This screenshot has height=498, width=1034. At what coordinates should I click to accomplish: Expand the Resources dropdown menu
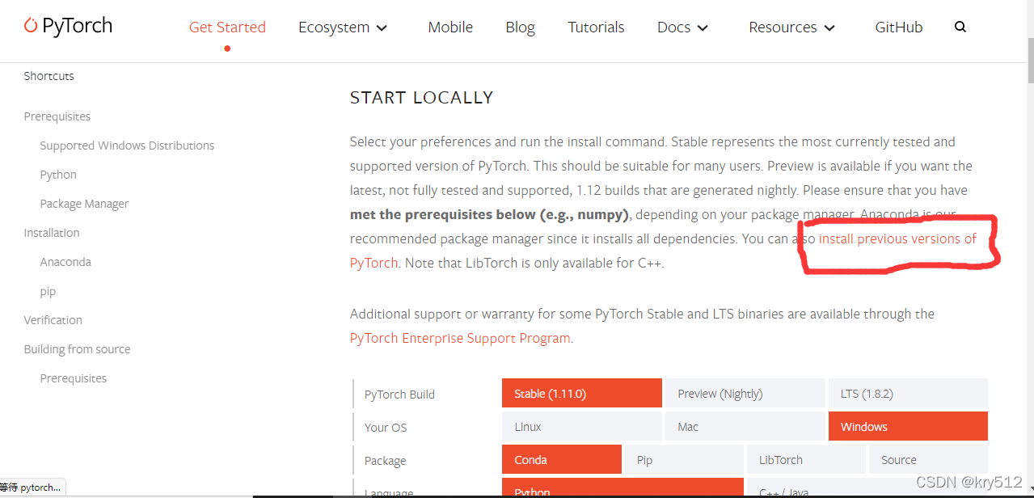(x=791, y=27)
